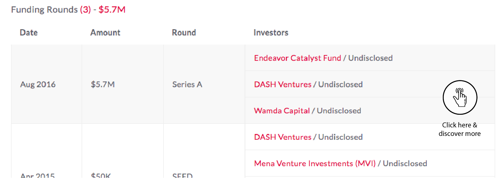
Task: Click the Investors column header
Action: 271,32
